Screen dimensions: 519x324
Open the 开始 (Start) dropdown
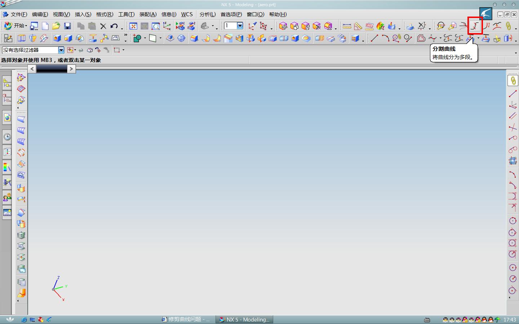tap(15, 26)
